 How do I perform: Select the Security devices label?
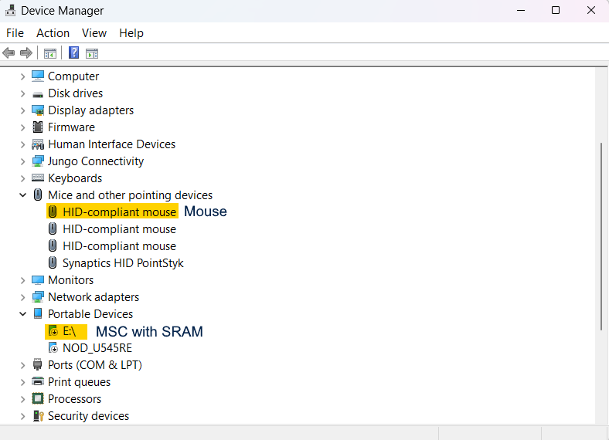click(88, 415)
